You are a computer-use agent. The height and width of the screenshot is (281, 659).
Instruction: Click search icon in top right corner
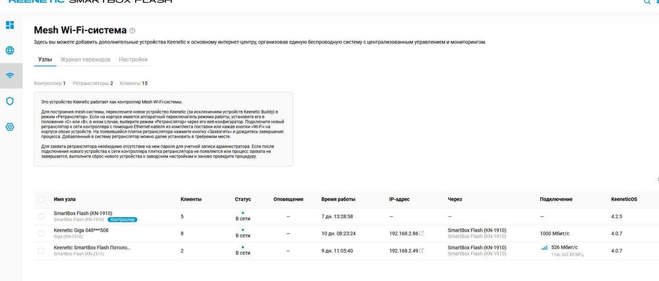pos(647,2)
